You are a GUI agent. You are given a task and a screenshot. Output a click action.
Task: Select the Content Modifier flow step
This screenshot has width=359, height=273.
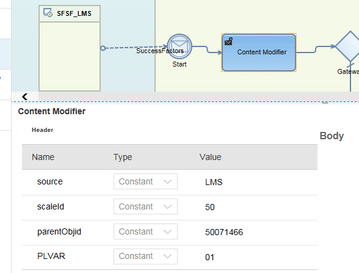(x=259, y=53)
